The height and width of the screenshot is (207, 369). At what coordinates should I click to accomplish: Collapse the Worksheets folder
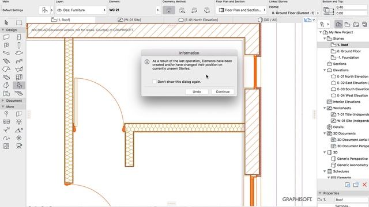(325, 108)
